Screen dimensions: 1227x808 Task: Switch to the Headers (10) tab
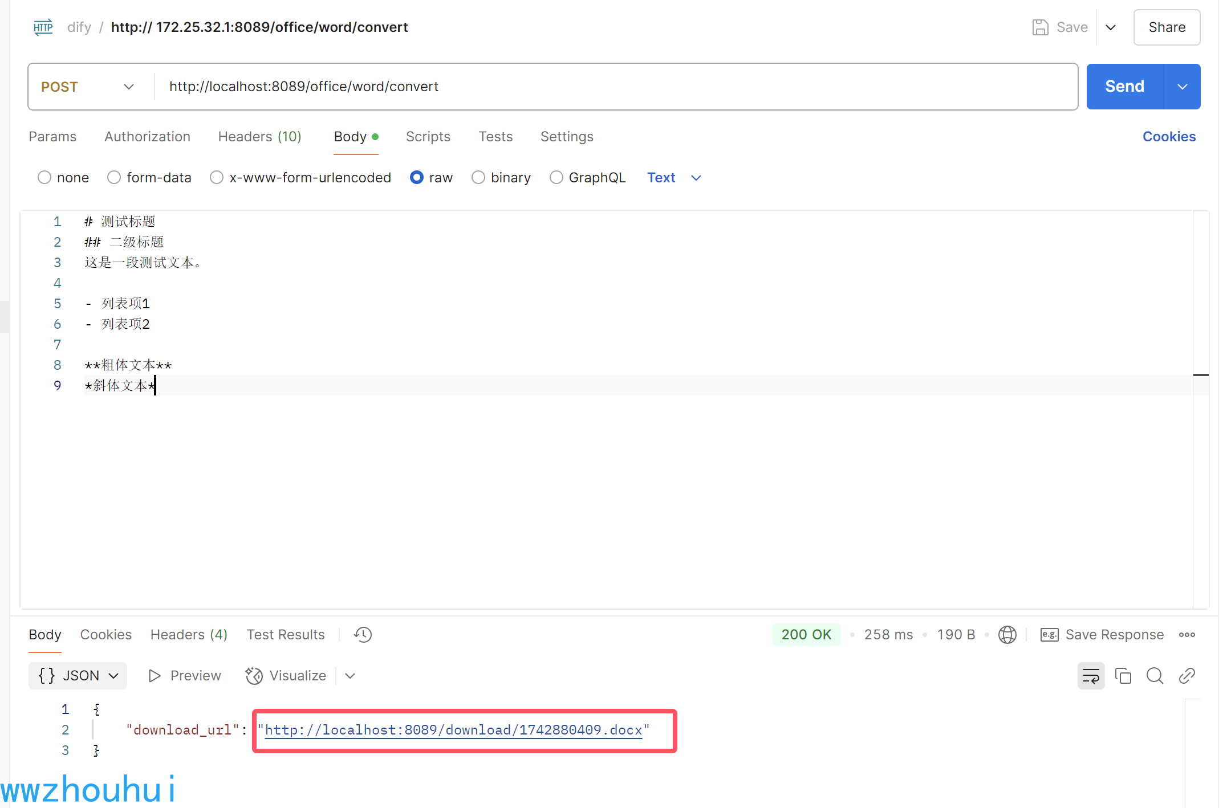coord(259,137)
